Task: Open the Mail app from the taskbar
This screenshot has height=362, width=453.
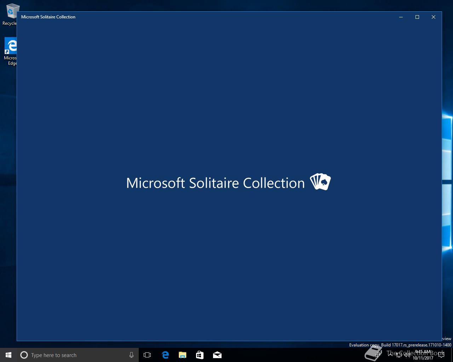Action: click(217, 355)
